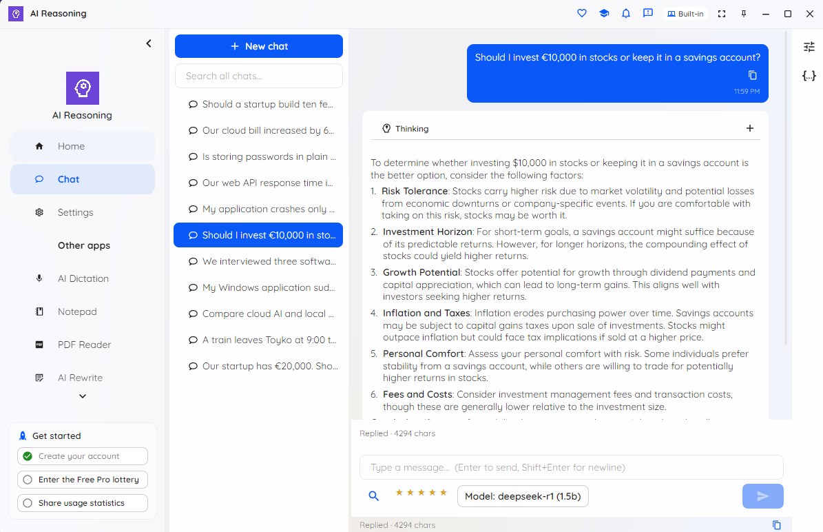Screen dimensions: 823x532
Task: Open chat 'Should a startup build ten fe...'
Action: (259, 104)
